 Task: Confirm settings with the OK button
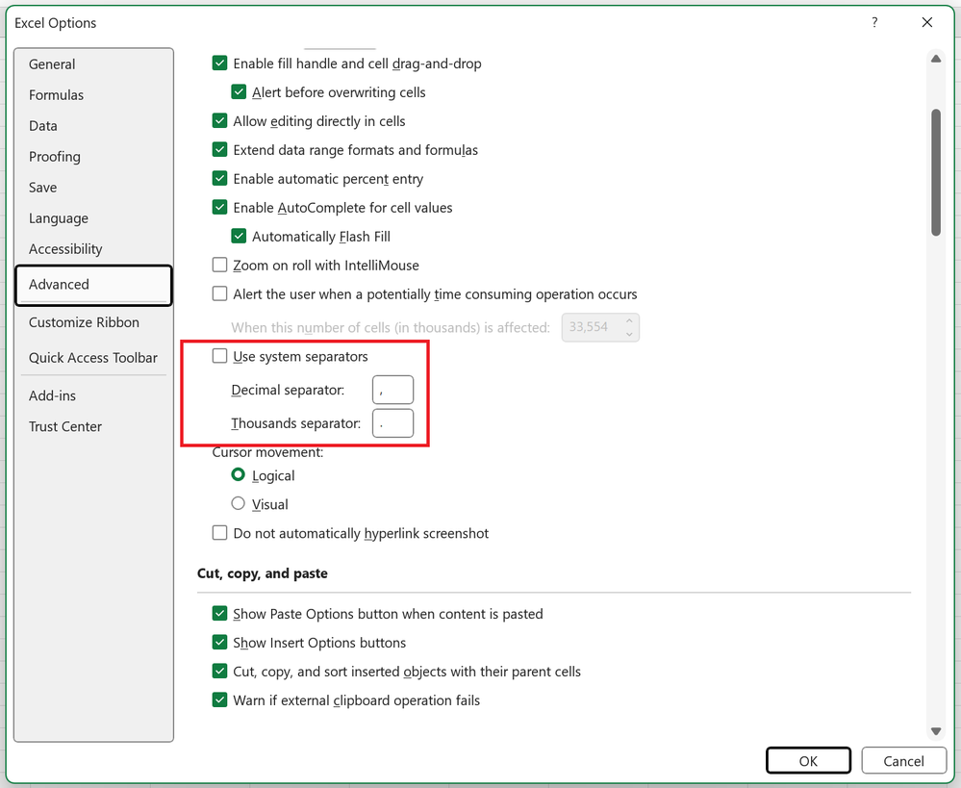(808, 761)
